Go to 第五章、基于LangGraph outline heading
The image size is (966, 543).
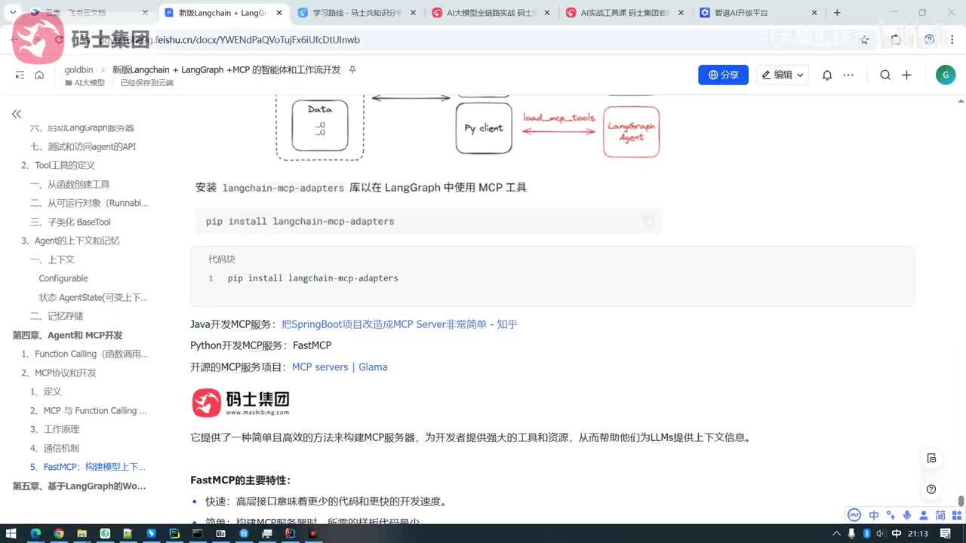pos(79,486)
